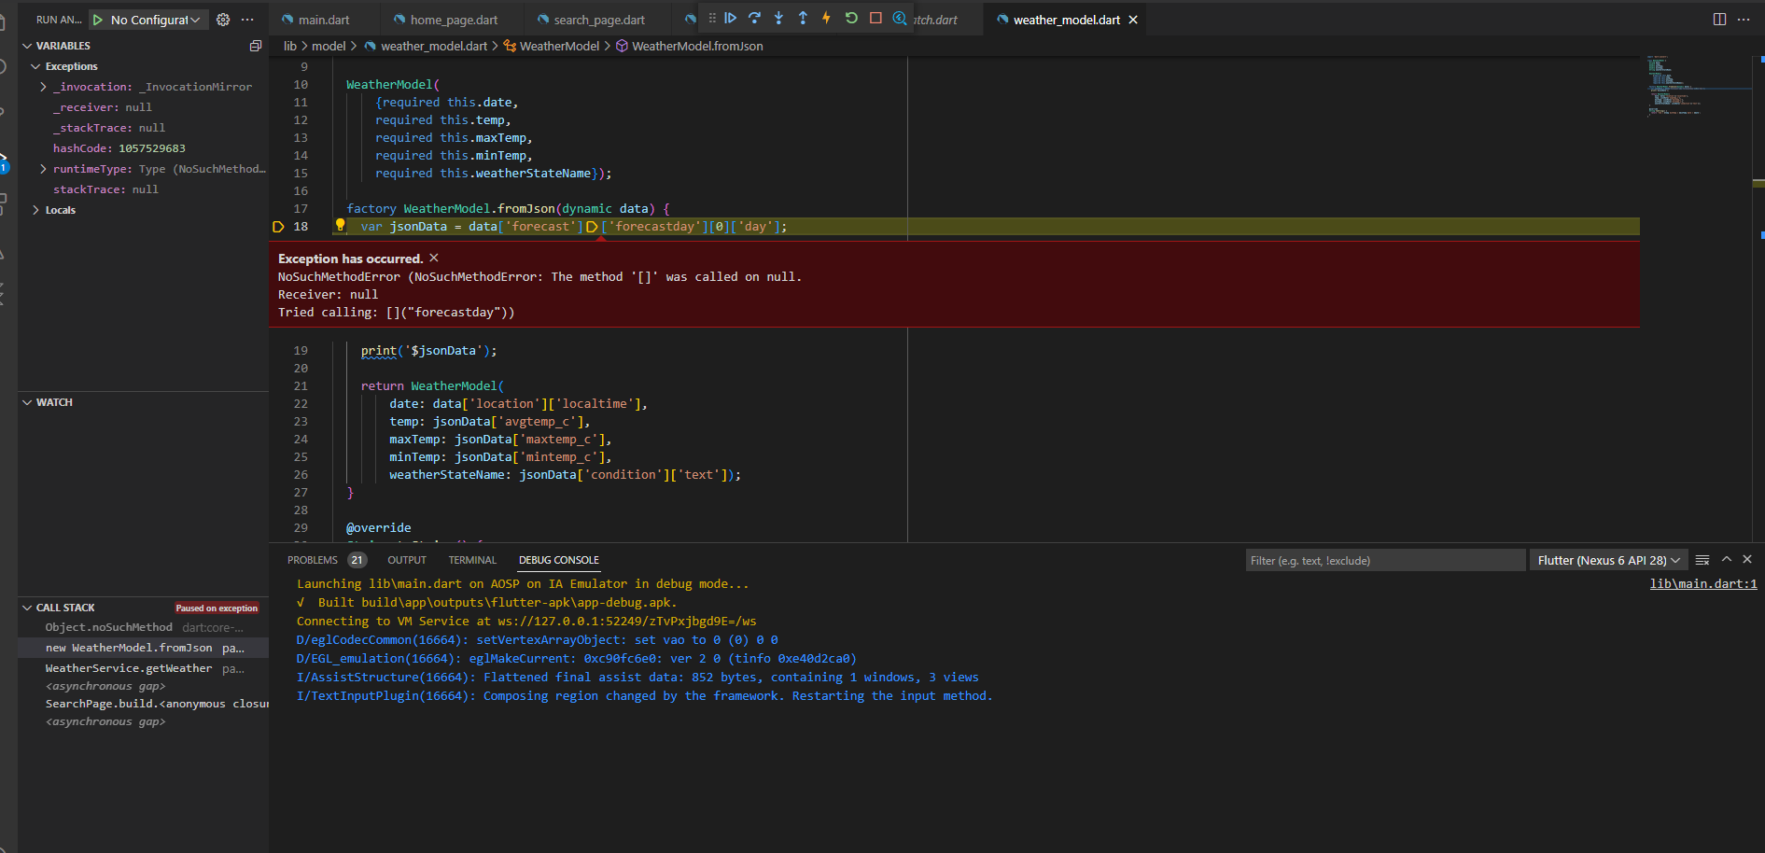The width and height of the screenshot is (1765, 853).
Task: Select WeatherService.getWeather stack frame
Action: 144,668
